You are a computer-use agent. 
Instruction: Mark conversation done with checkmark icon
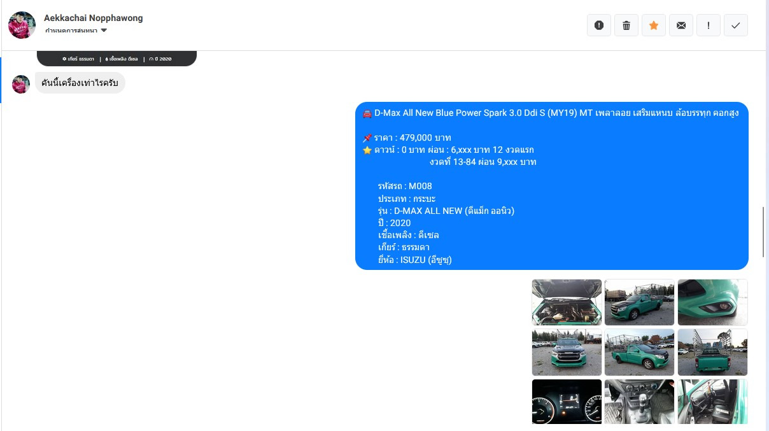point(736,25)
